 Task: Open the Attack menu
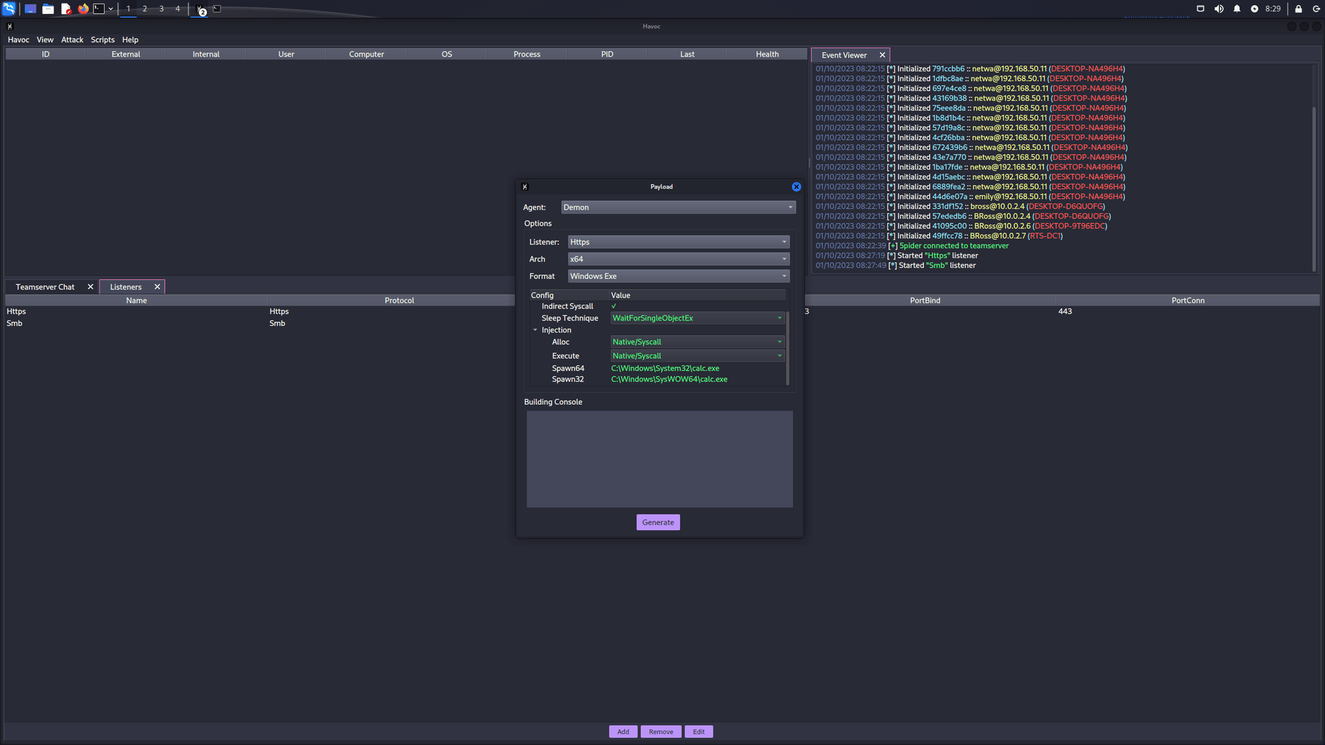point(72,40)
